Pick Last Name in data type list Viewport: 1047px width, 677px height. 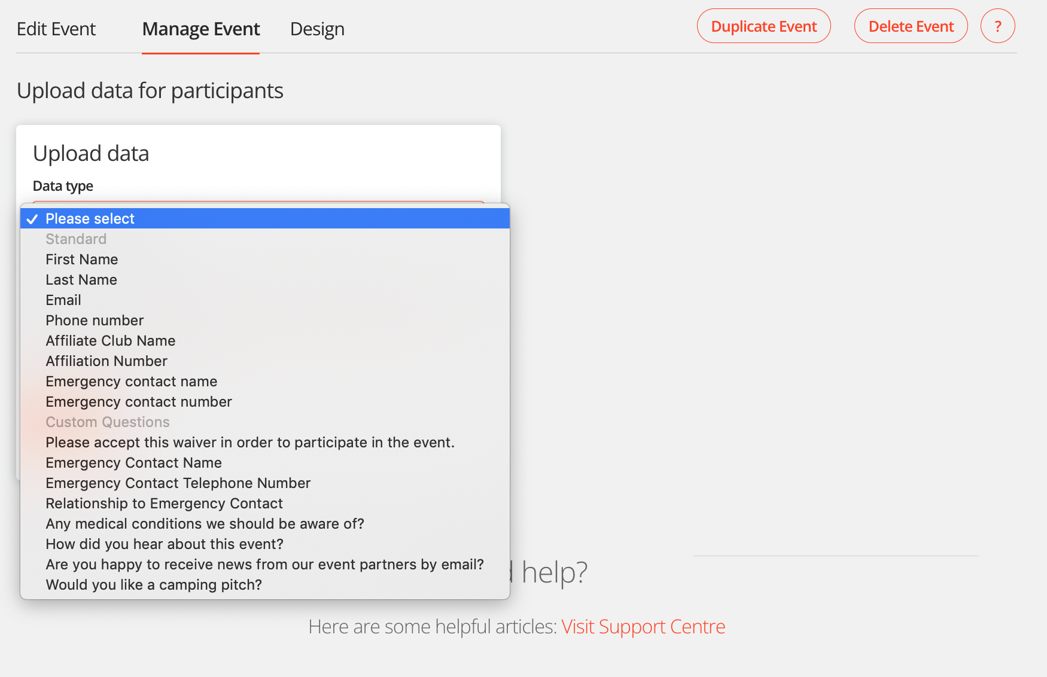(81, 280)
